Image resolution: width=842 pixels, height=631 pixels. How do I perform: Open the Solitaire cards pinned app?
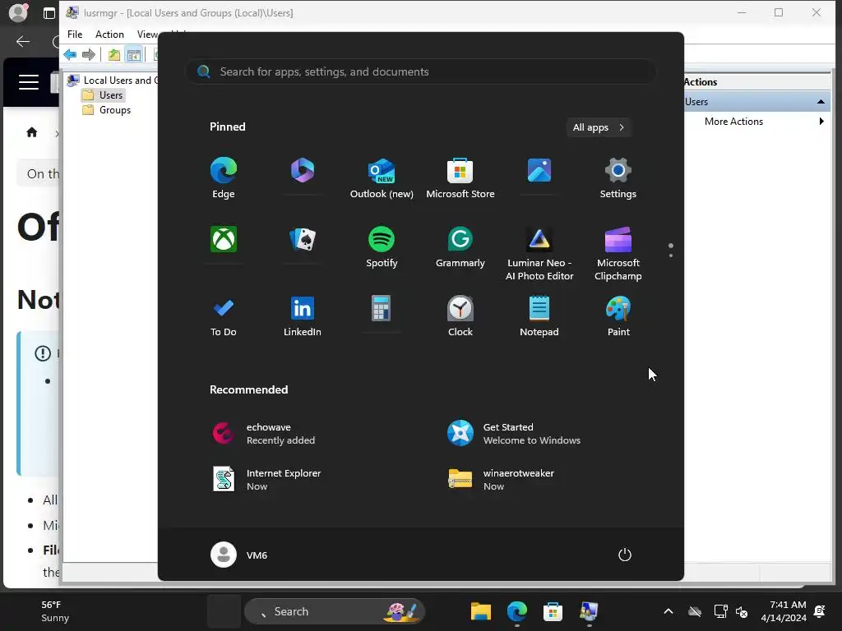click(x=303, y=239)
